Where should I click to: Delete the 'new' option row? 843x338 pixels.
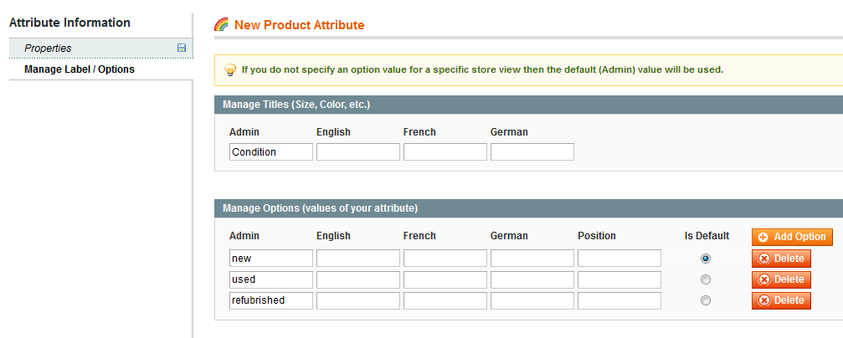click(780, 259)
